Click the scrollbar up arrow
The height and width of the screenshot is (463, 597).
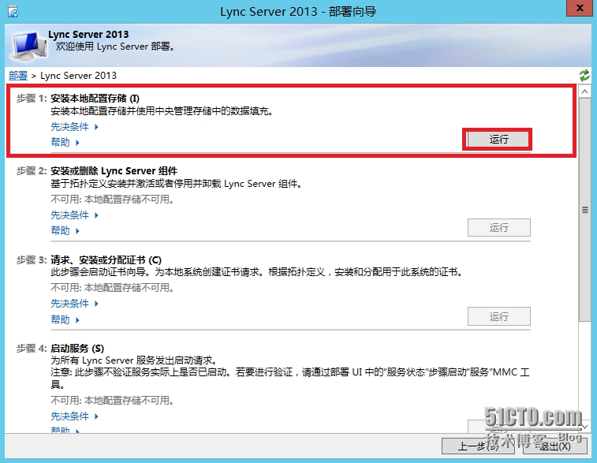585,91
